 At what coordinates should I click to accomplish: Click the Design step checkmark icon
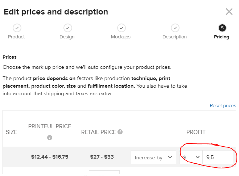(x=67, y=28)
